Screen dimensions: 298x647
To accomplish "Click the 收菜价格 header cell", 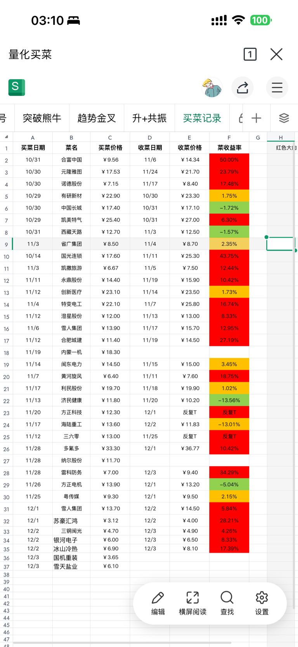I will click(x=189, y=148).
